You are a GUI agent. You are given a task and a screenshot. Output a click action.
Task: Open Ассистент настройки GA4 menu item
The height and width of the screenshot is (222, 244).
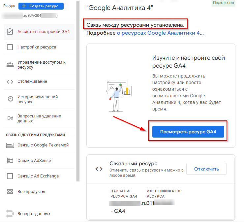(44, 32)
